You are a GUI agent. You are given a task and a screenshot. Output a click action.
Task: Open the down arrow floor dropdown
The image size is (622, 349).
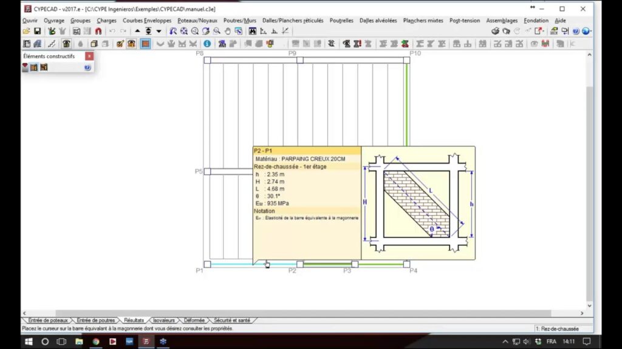pos(159,31)
